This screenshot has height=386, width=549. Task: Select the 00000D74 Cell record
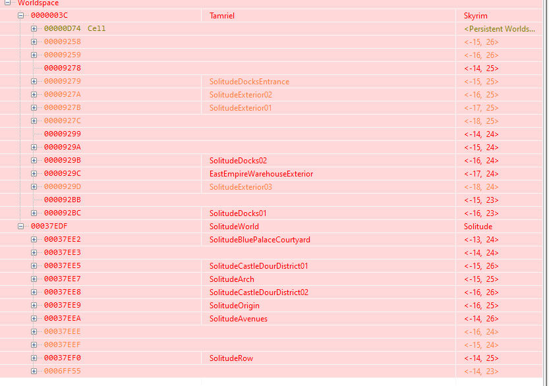coord(75,29)
